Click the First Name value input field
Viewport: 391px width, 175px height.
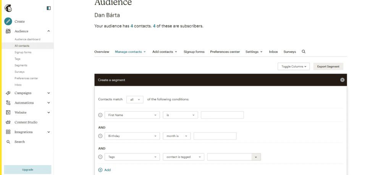tap(223, 115)
